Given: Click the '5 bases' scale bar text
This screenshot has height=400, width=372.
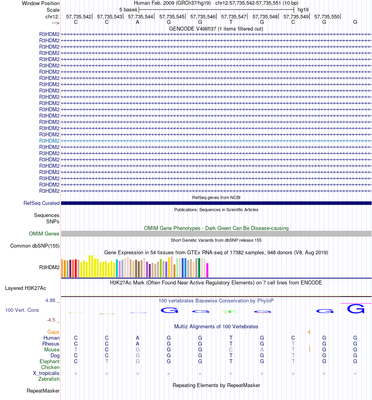Looking at the screenshot, I should click(x=128, y=10).
